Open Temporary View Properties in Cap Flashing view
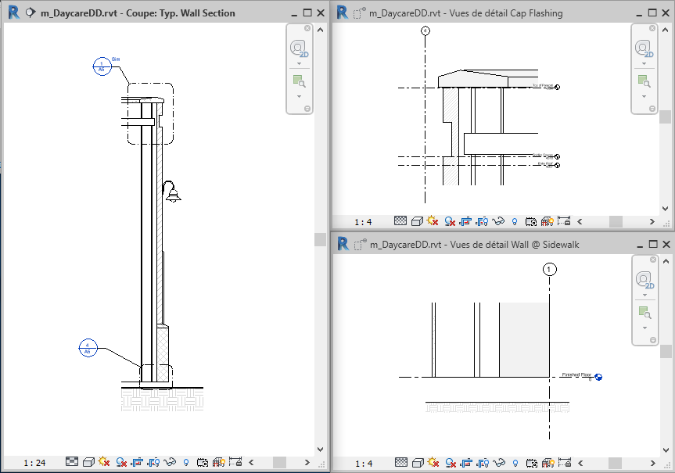This screenshot has width=675, height=473. coord(531,222)
